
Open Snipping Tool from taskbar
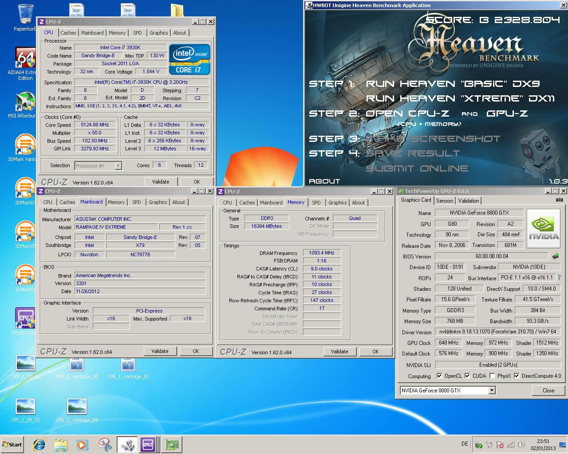click(x=105, y=445)
